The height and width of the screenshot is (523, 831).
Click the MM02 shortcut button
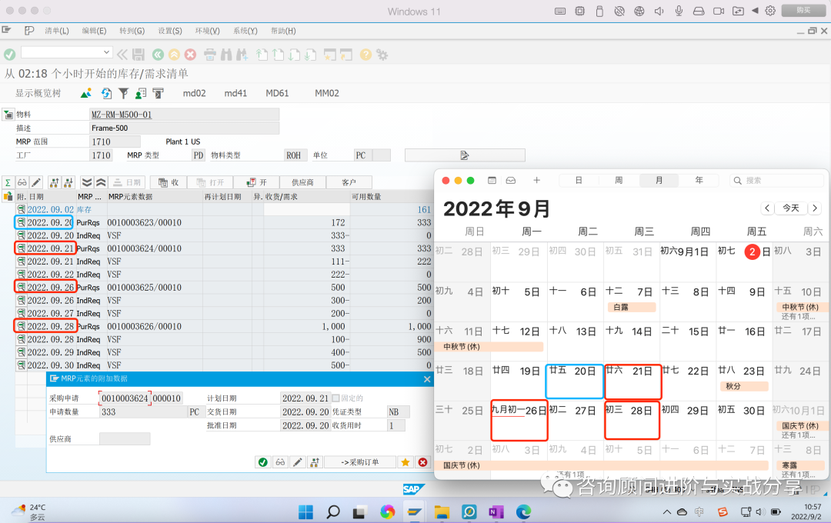click(x=327, y=93)
